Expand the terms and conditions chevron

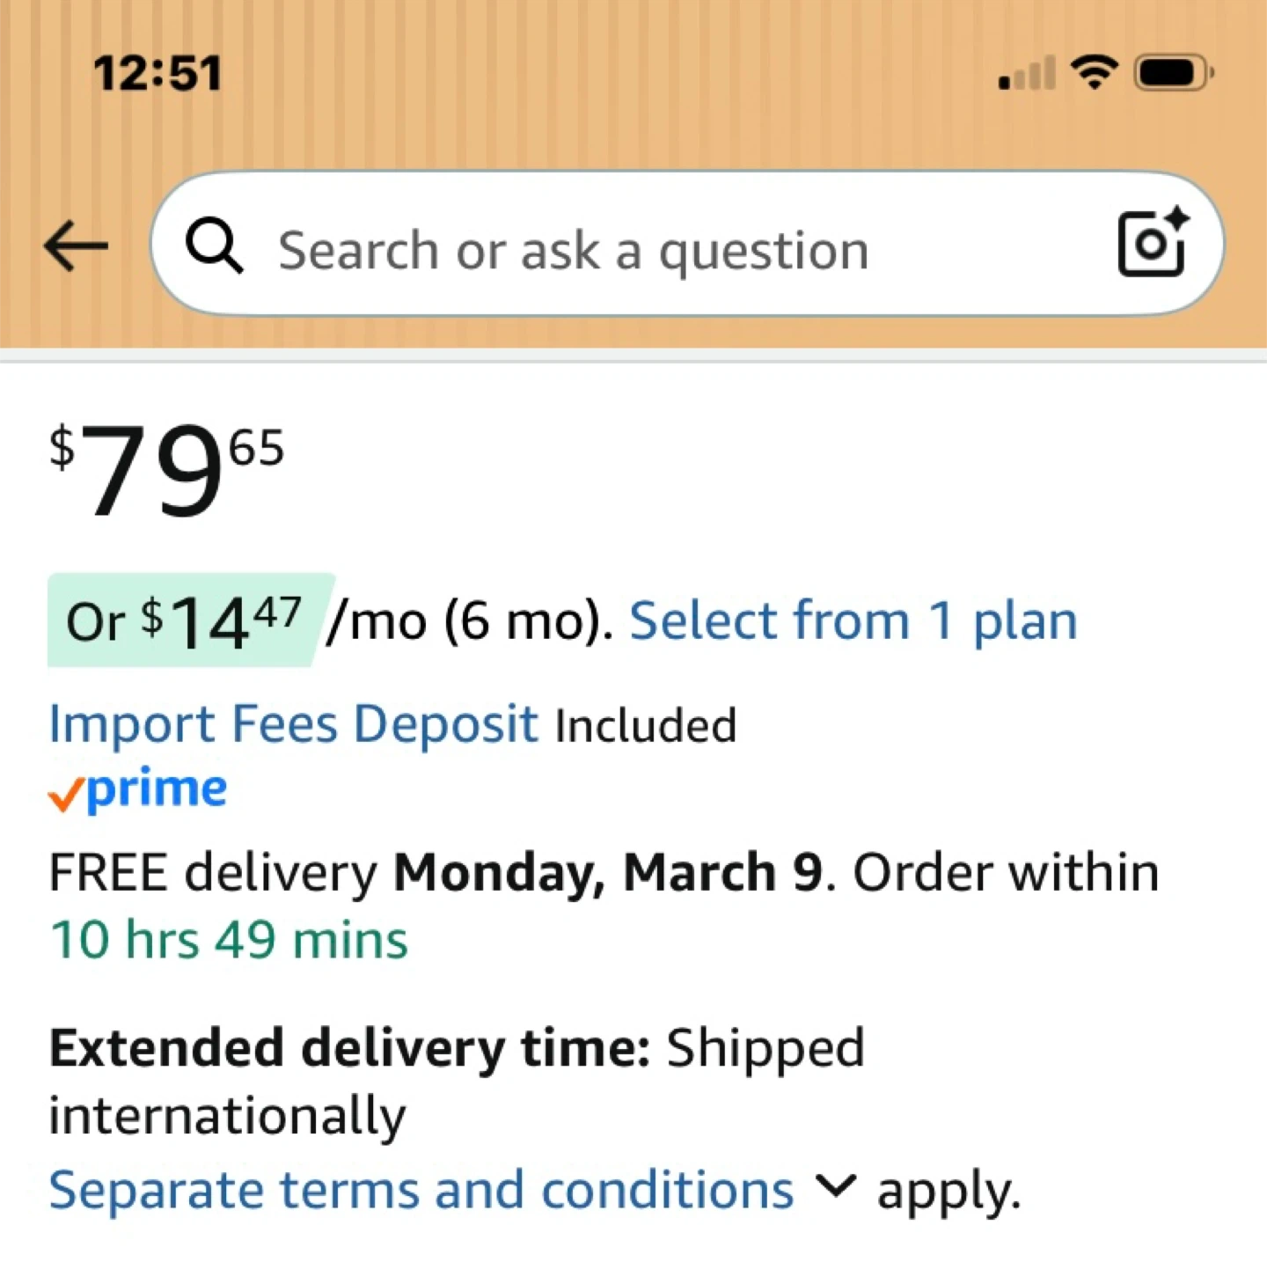tap(834, 1186)
